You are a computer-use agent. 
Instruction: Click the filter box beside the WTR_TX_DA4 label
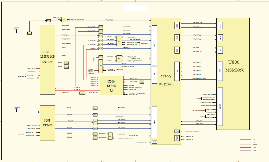pos(142,82)
